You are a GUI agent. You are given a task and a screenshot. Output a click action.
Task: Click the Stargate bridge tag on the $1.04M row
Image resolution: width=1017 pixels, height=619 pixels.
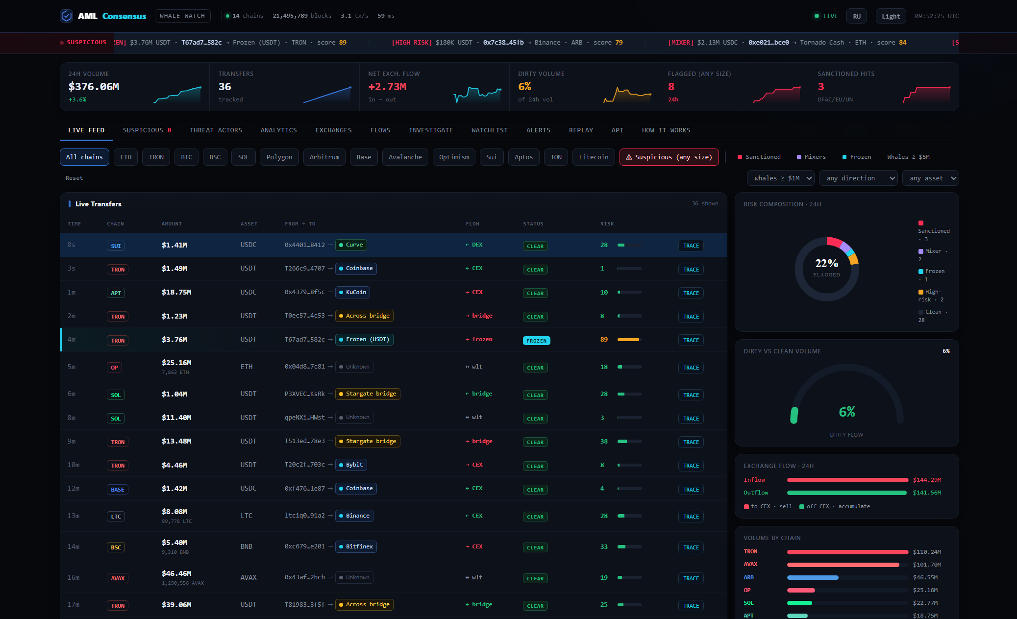[x=368, y=394]
